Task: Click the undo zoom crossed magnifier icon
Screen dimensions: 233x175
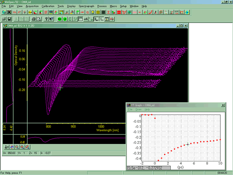Action: (28, 147)
